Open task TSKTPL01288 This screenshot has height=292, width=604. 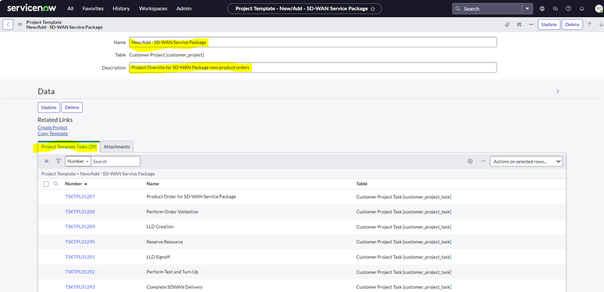[x=80, y=212]
